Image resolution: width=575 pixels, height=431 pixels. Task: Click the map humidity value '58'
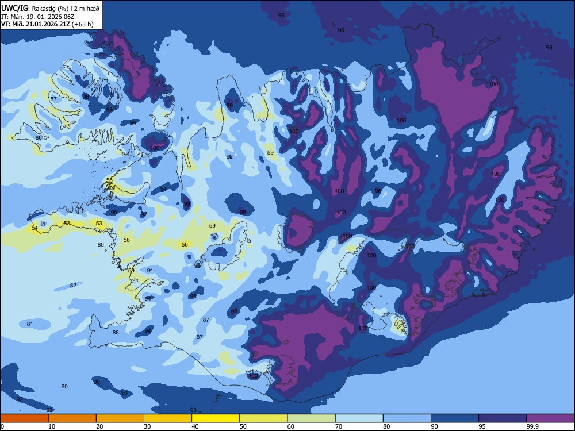tap(126, 240)
